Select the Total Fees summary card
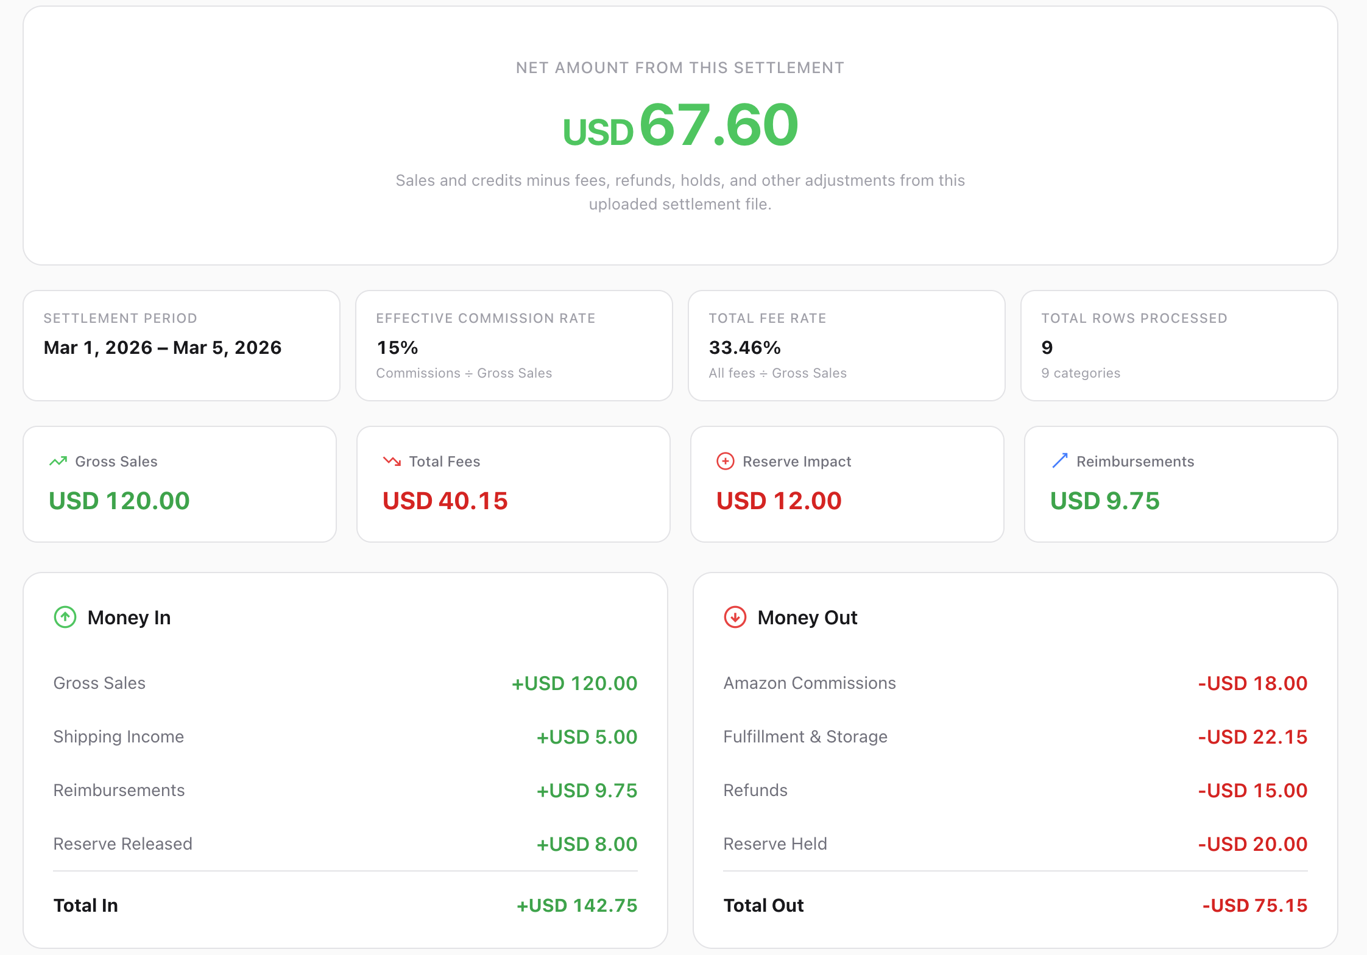 click(x=513, y=484)
